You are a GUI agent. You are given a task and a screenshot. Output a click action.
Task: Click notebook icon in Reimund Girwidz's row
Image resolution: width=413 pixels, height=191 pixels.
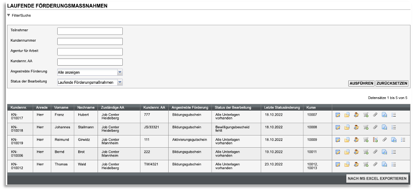375,140
